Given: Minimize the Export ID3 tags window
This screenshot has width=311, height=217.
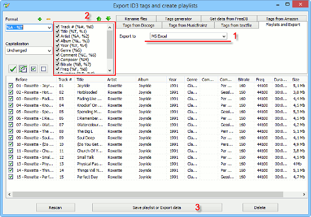Looking at the screenshot, I should point(278,5).
